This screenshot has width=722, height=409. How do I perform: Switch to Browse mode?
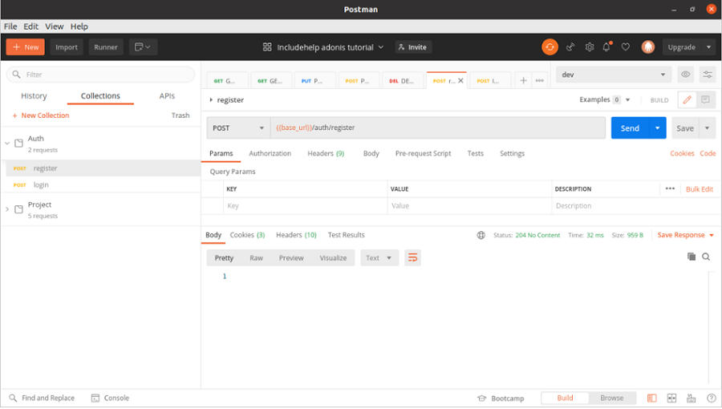611,398
